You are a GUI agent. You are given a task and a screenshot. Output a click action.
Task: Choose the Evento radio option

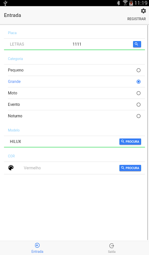[139, 105]
